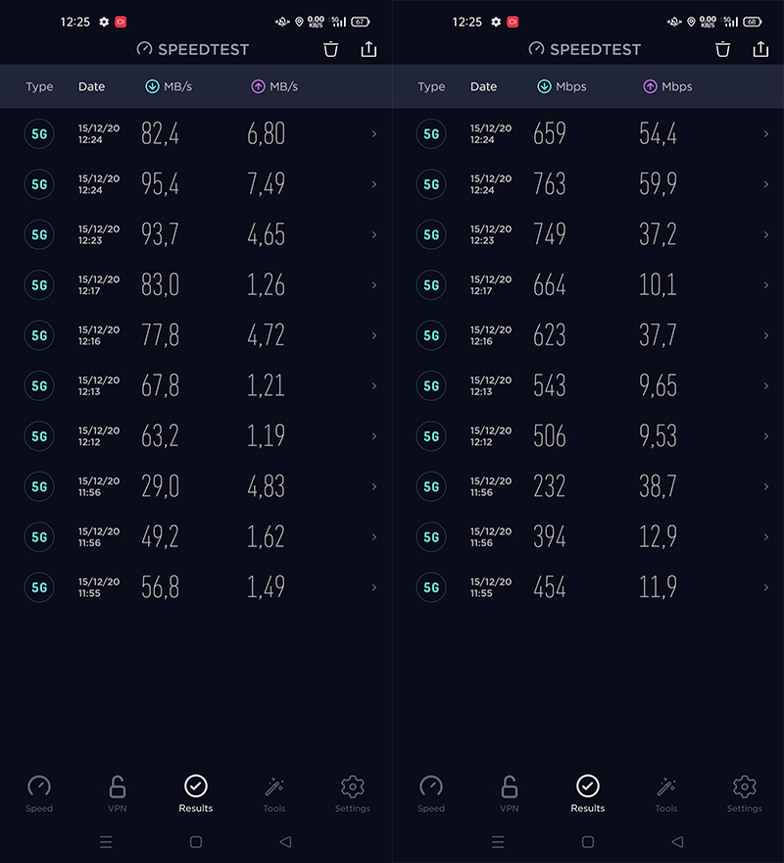Select the 49,2 download value
This screenshot has width=784, height=863.
pos(160,536)
